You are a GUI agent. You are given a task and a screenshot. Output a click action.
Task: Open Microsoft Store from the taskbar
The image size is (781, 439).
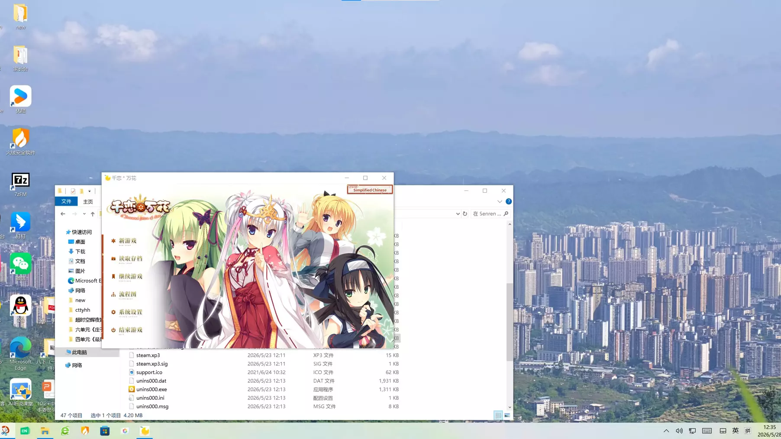pyautogui.click(x=105, y=431)
